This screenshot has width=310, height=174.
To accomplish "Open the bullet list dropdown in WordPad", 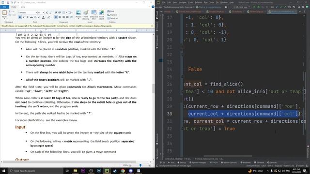I will (66, 13).
